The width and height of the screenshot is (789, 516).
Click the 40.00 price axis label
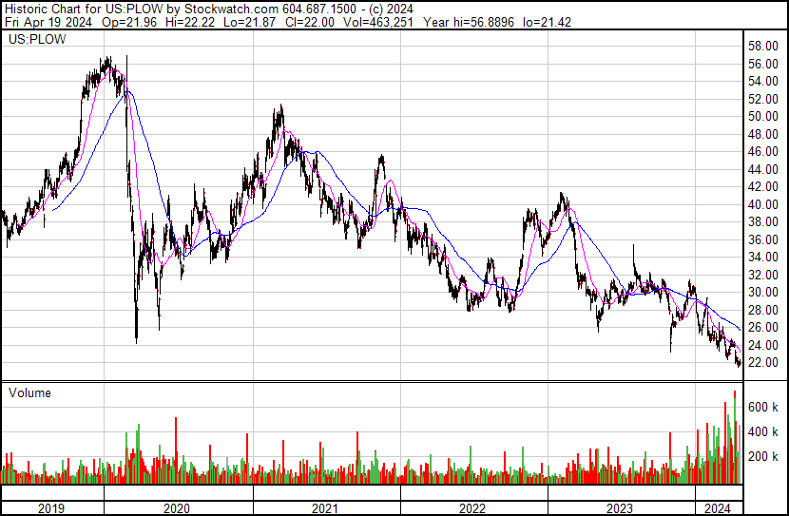763,204
